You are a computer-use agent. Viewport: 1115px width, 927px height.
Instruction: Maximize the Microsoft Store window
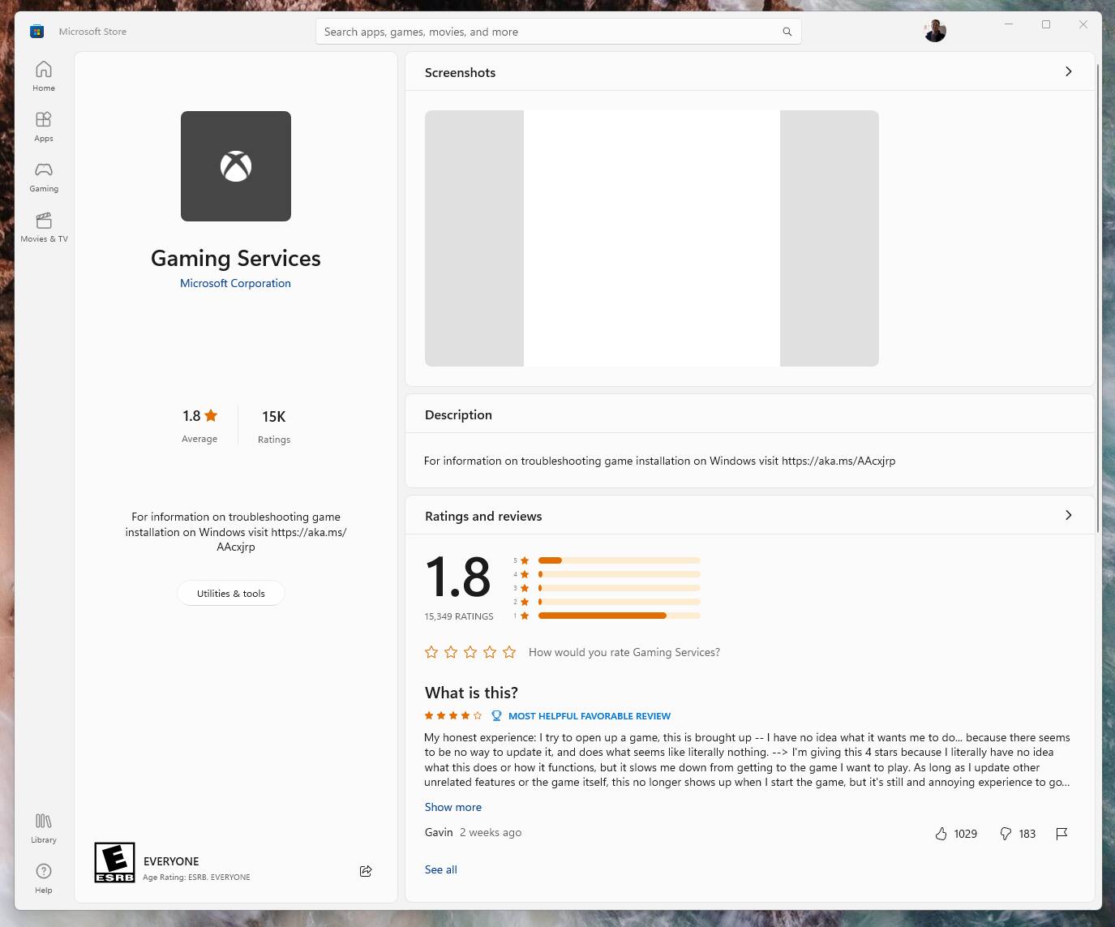tap(1046, 24)
